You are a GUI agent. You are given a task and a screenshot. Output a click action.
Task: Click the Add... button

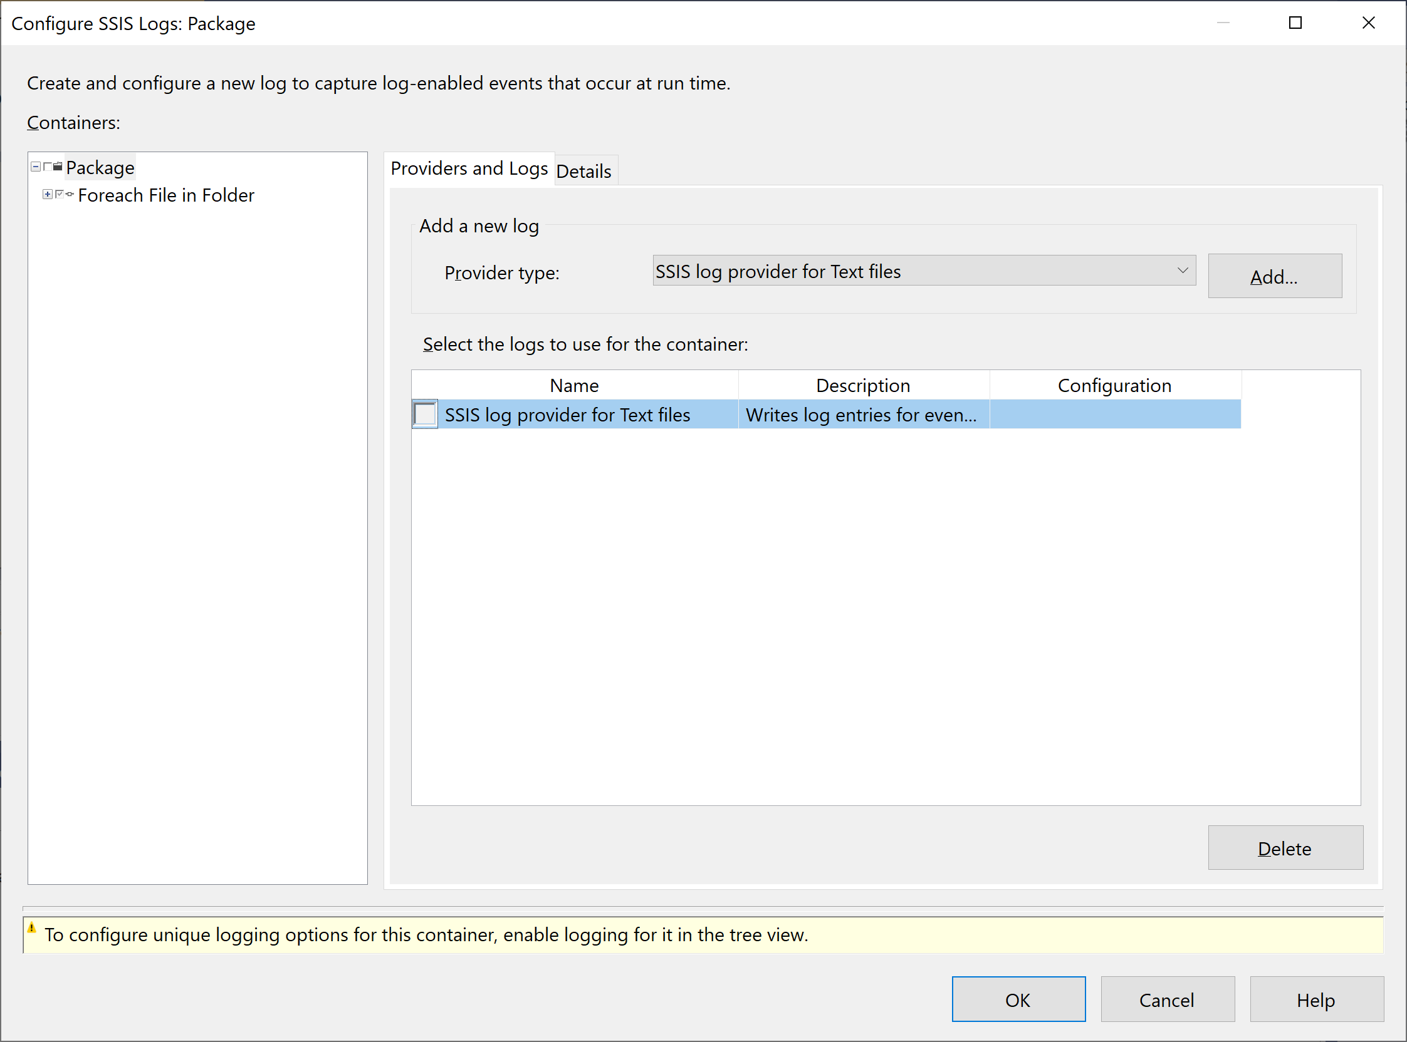point(1274,276)
